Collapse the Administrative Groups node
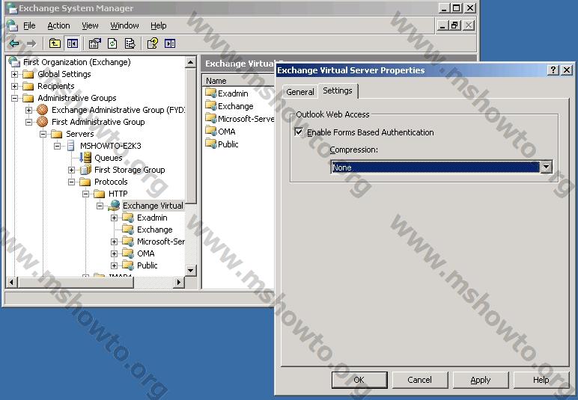The image size is (578, 400). [14, 98]
